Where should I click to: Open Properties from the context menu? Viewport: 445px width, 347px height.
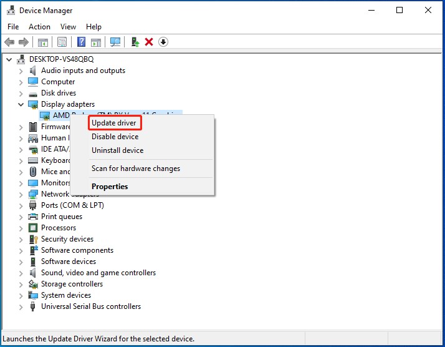(x=110, y=187)
